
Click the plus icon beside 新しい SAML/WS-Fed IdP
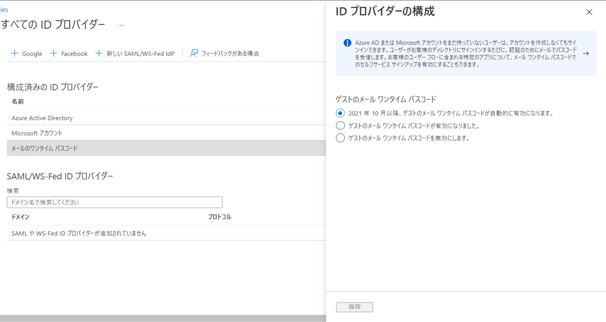click(x=99, y=53)
